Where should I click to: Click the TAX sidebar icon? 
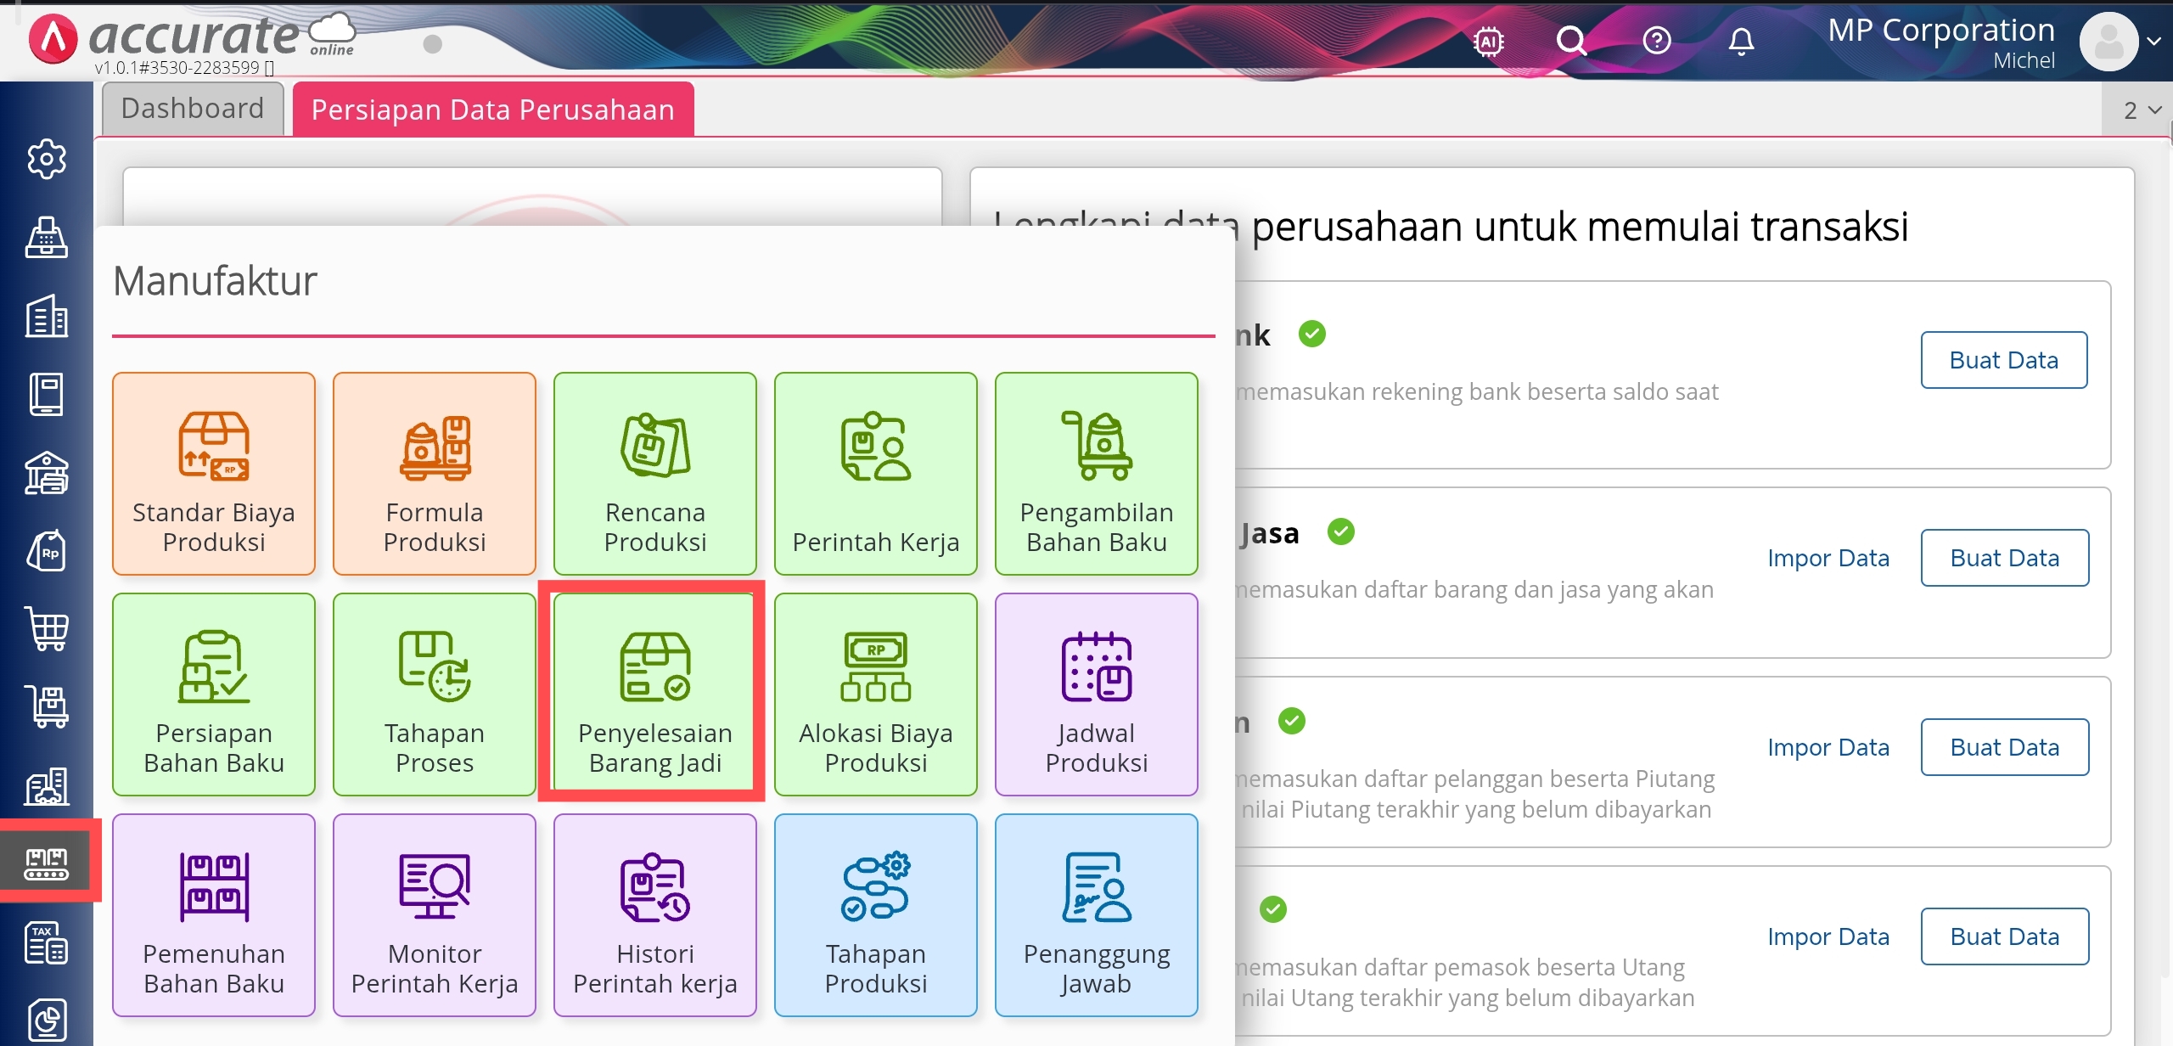(47, 942)
